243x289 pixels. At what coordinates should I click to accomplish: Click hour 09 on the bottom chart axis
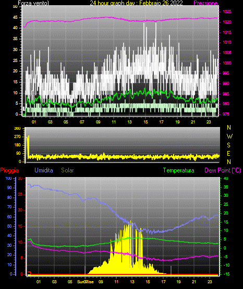pos(101,282)
